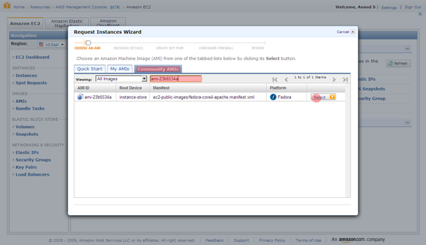This screenshot has height=245, width=426.
Task: Click the Fedora platform logo icon
Action: (273, 97)
